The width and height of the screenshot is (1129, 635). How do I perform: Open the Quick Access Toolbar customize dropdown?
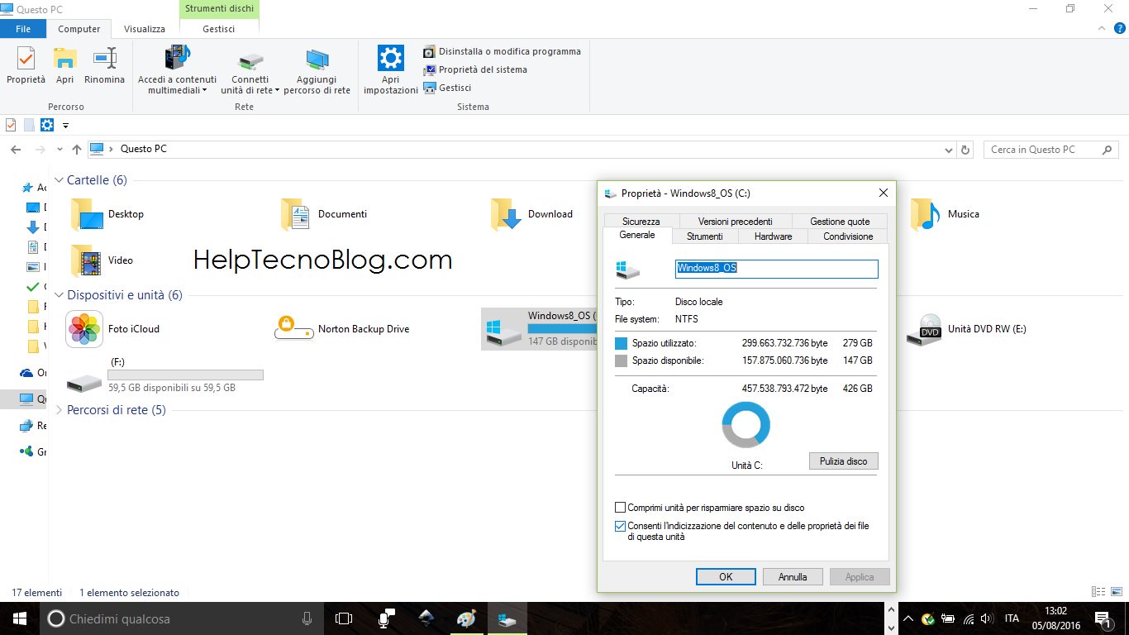pyautogui.click(x=65, y=126)
